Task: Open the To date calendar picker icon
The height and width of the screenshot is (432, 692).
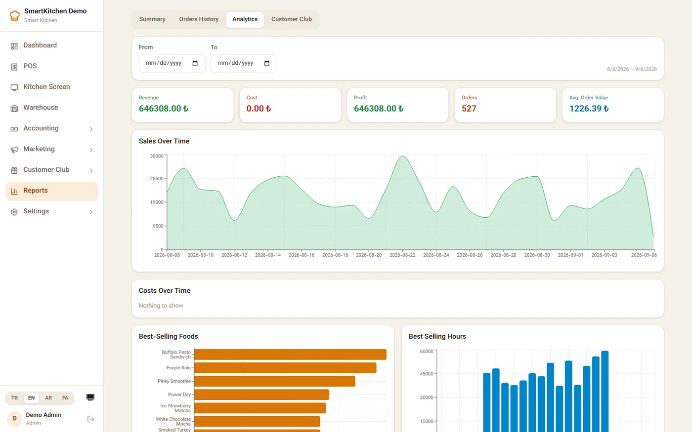Action: [x=267, y=63]
